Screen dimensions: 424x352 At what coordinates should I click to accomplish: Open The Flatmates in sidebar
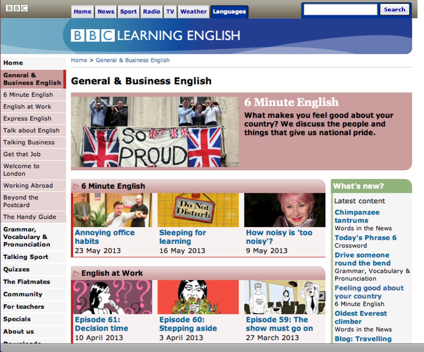pyautogui.click(x=33, y=282)
